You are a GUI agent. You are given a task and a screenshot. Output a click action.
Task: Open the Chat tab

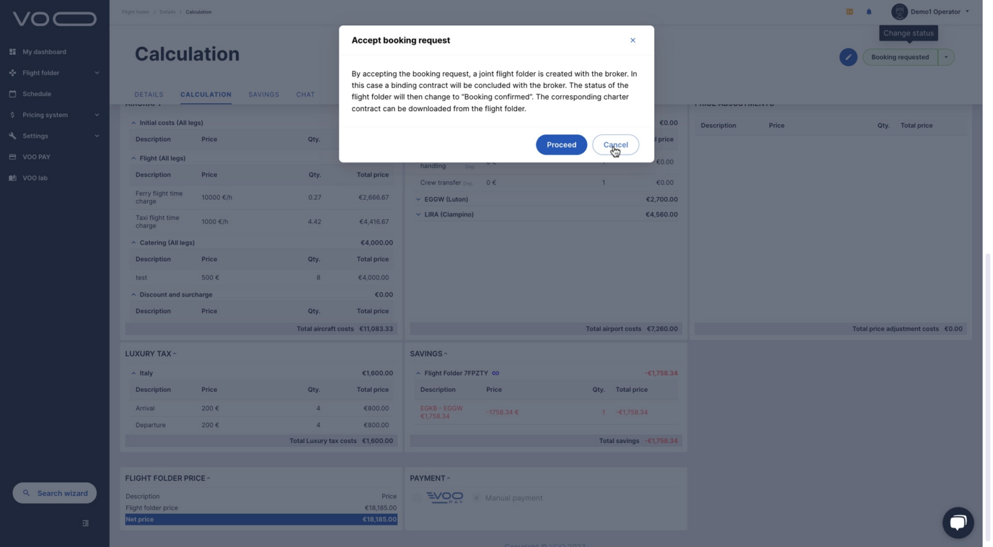(305, 94)
